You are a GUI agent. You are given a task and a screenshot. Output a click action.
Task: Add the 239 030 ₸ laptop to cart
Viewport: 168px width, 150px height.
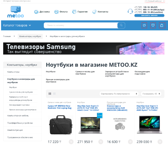coord(160,142)
